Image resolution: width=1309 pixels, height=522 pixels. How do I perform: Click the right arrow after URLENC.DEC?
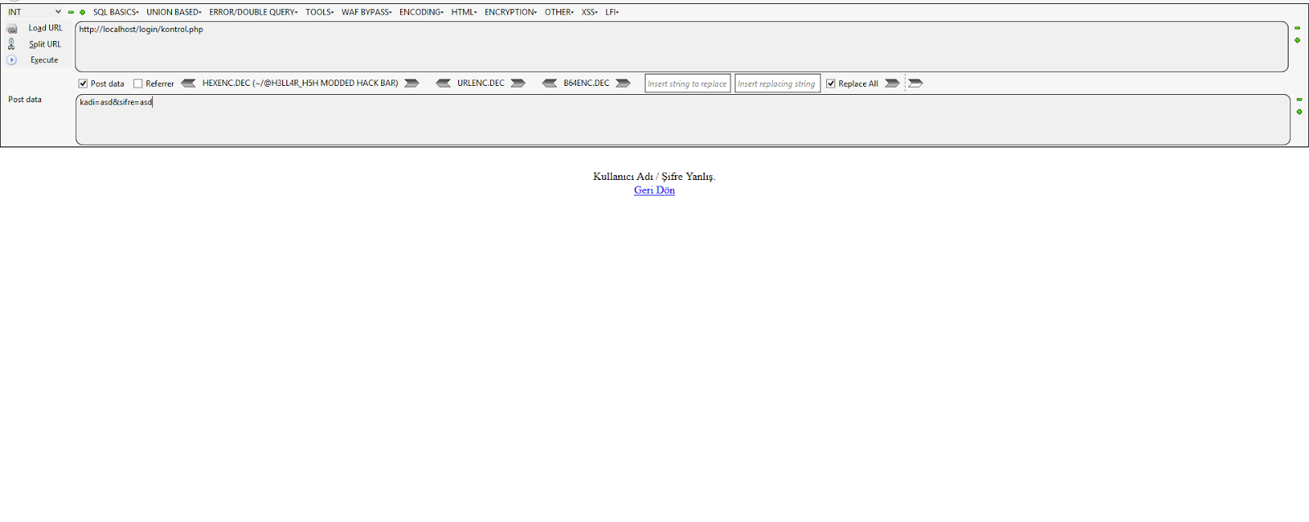coord(518,83)
